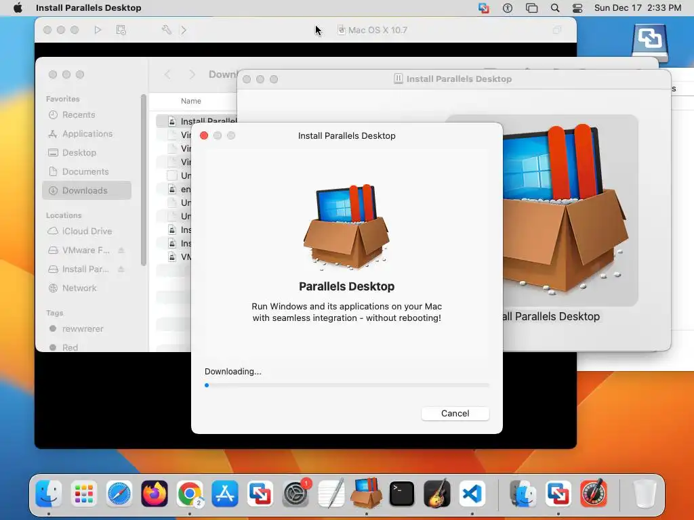Open the Accessibility shortcuts menu bar icon
694x520 pixels.
508,8
